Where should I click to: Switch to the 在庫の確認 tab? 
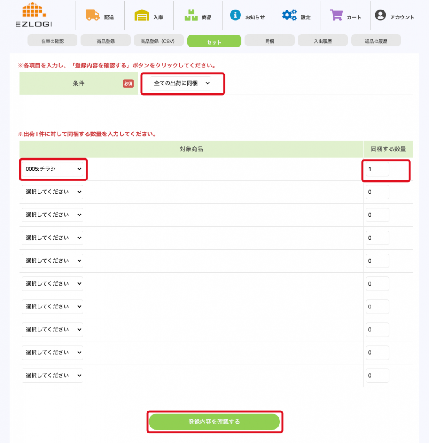(x=52, y=42)
